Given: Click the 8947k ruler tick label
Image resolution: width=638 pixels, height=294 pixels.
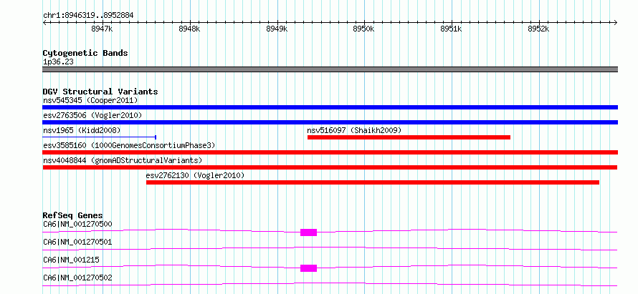Looking at the screenshot, I should [102, 29].
